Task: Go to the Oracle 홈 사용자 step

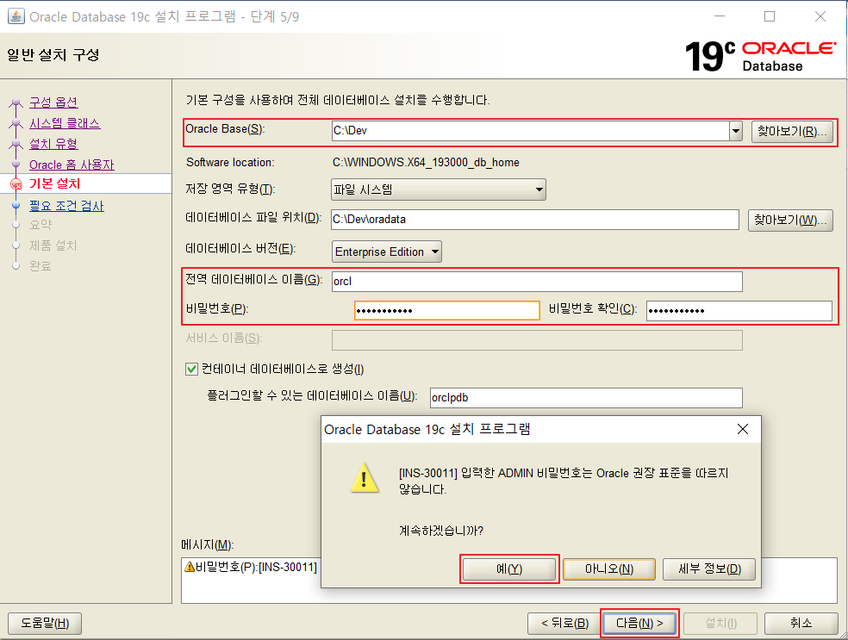Action: click(72, 165)
